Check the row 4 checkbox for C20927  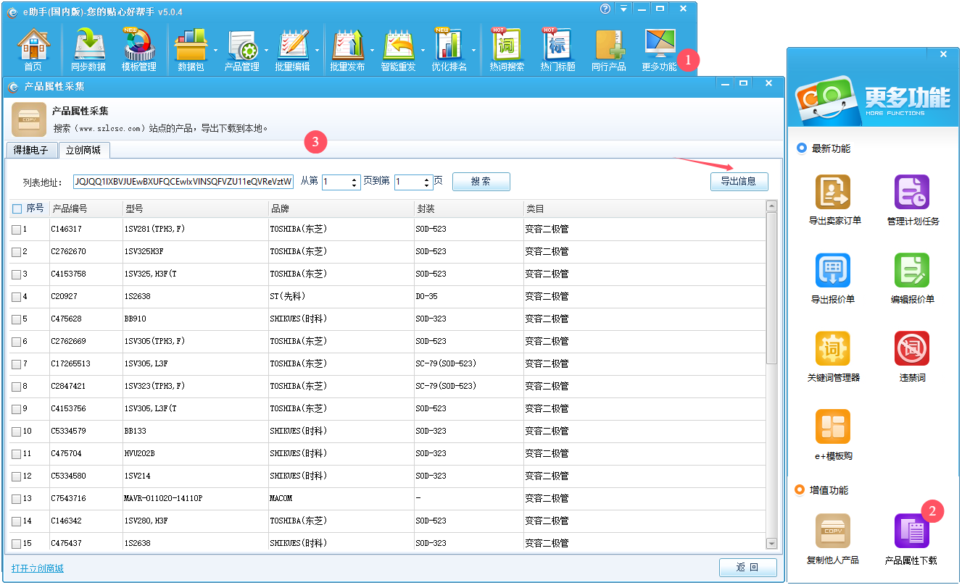16,297
